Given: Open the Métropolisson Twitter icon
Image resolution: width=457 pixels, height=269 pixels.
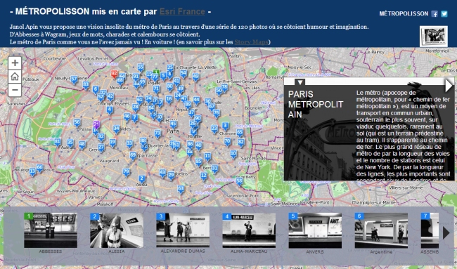Looking at the screenshot, I should 444,13.
